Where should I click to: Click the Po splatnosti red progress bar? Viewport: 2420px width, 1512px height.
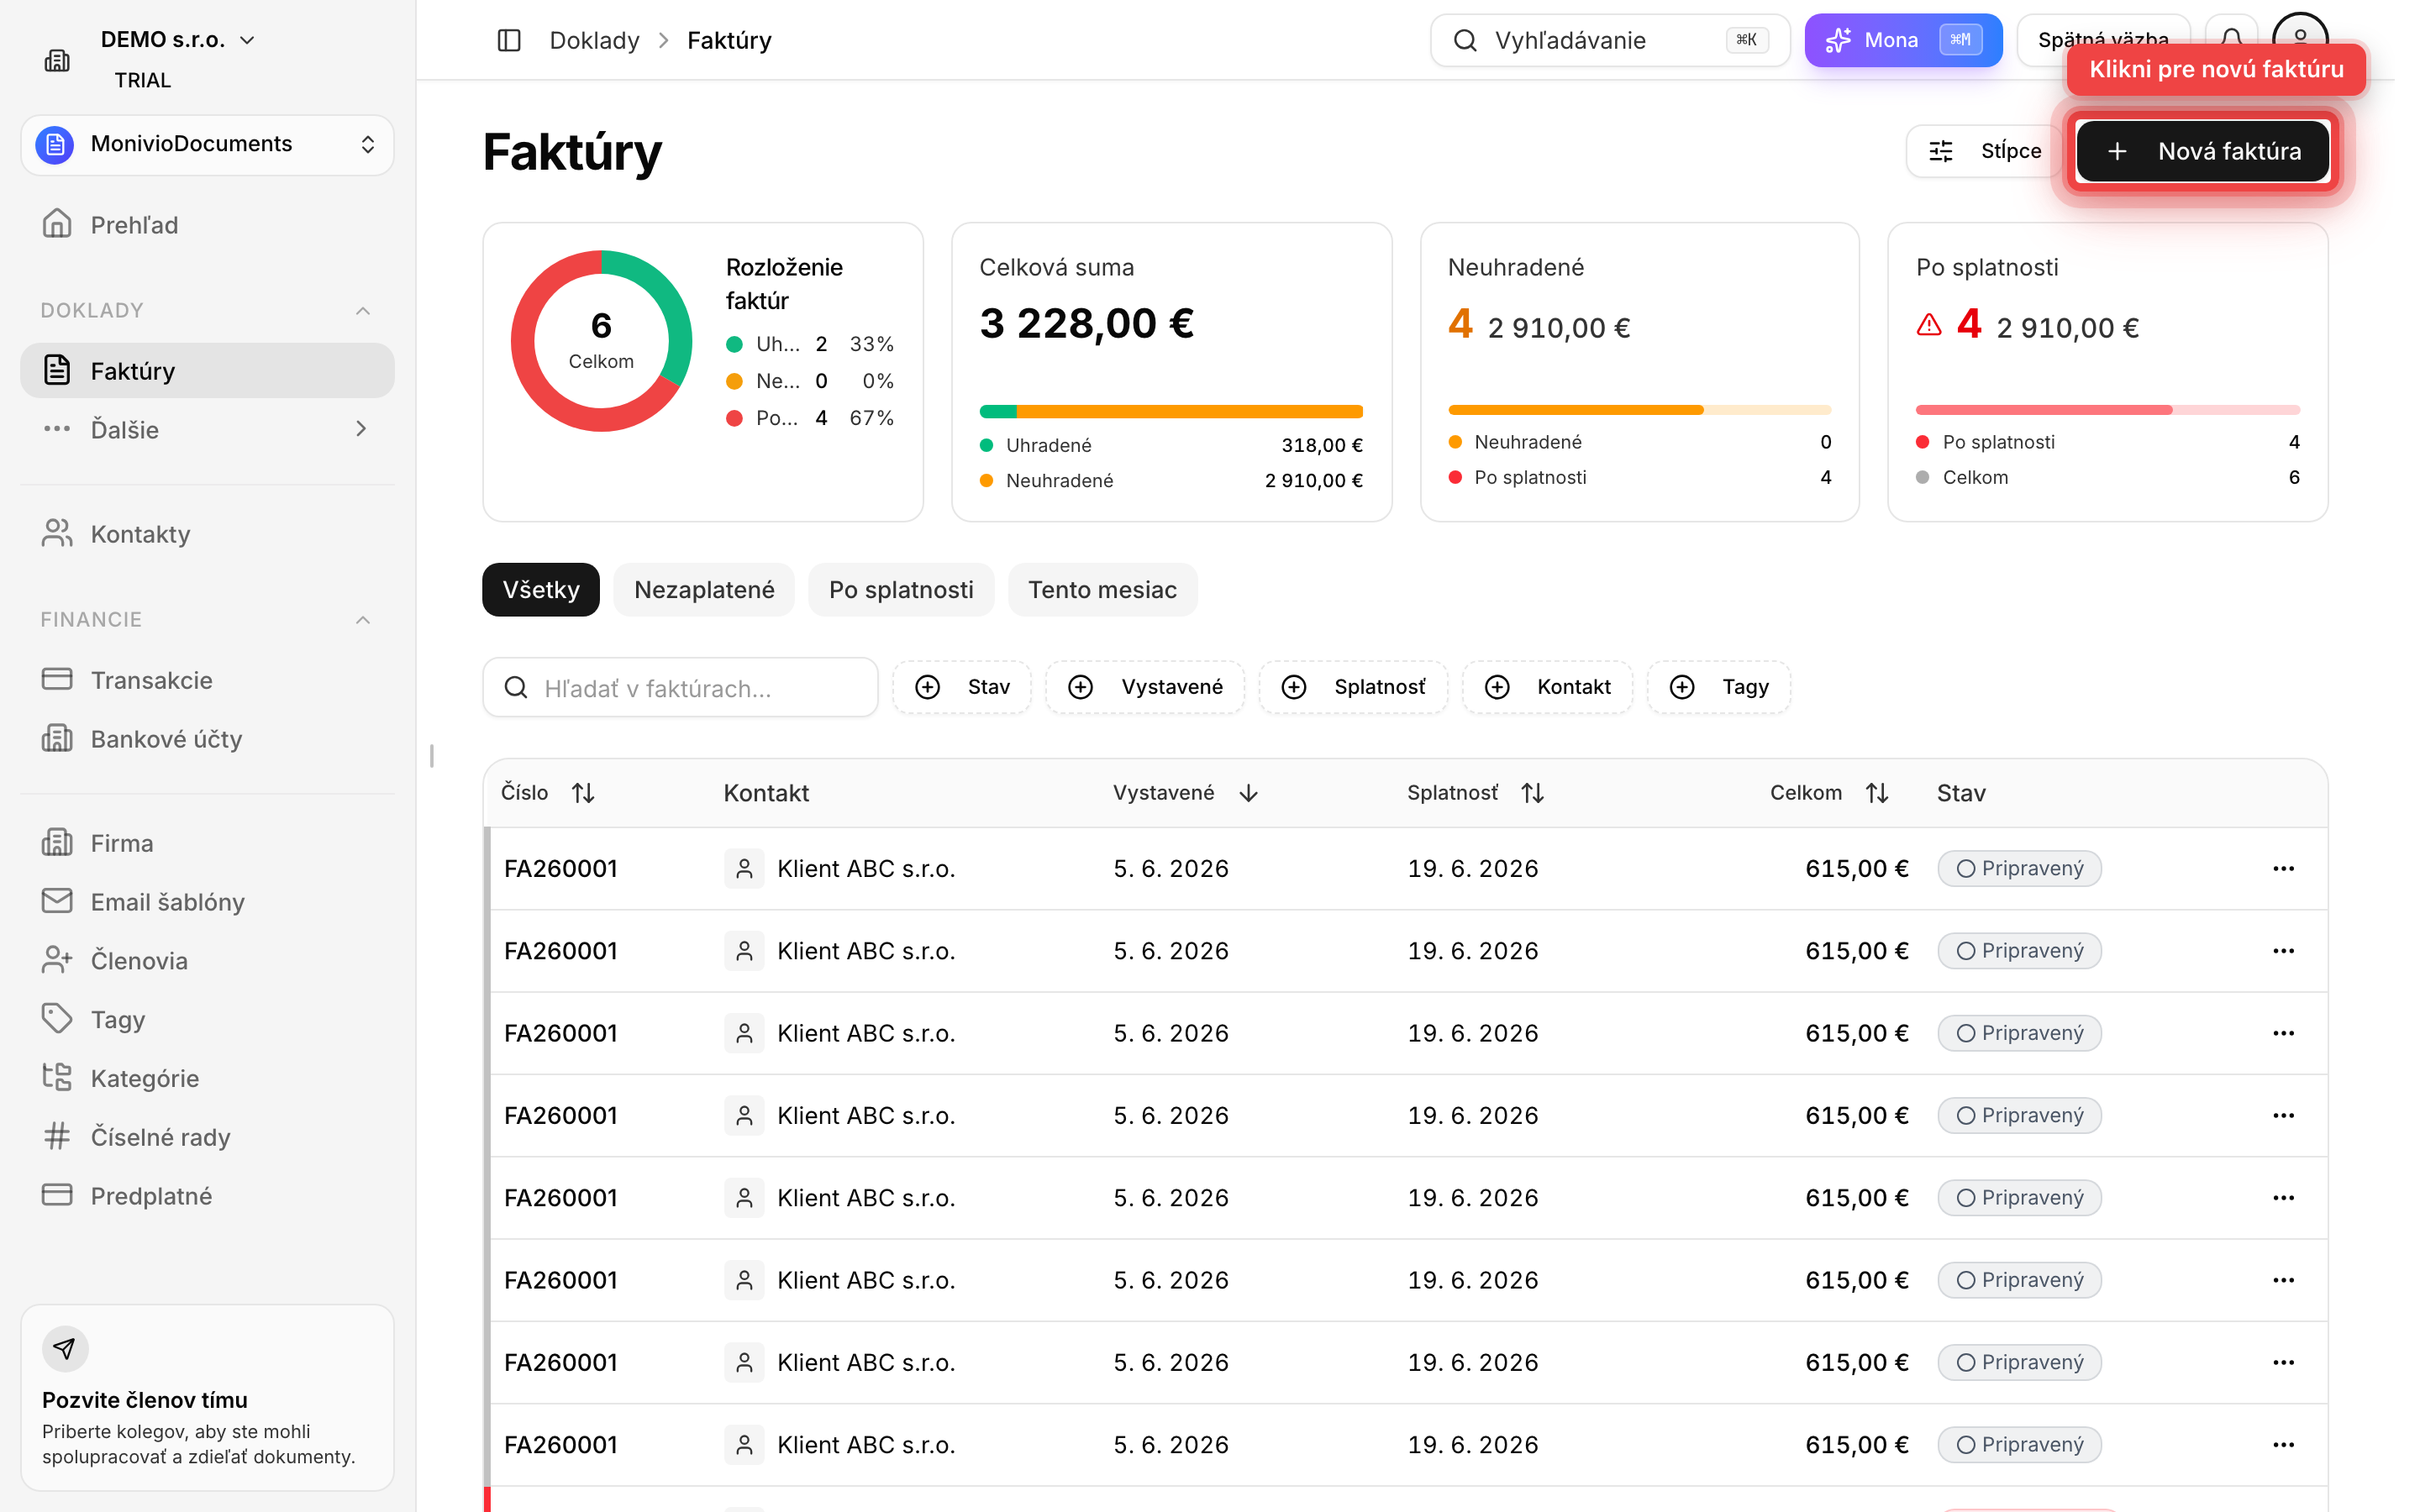2107,410
